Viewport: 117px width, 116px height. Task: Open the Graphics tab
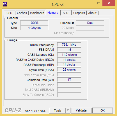[79, 13]
